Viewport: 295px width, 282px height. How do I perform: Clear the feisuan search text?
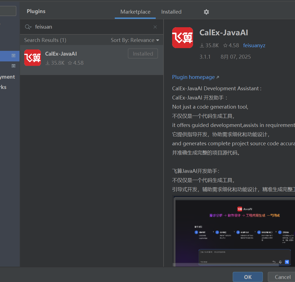(155, 27)
